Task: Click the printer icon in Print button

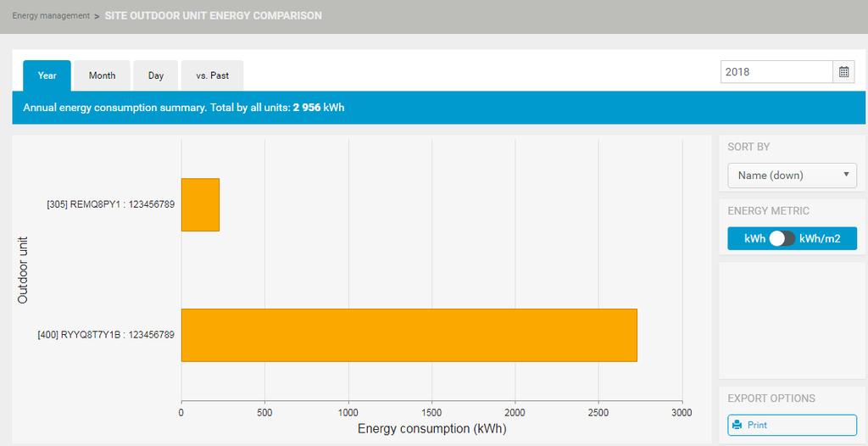Action: (737, 425)
